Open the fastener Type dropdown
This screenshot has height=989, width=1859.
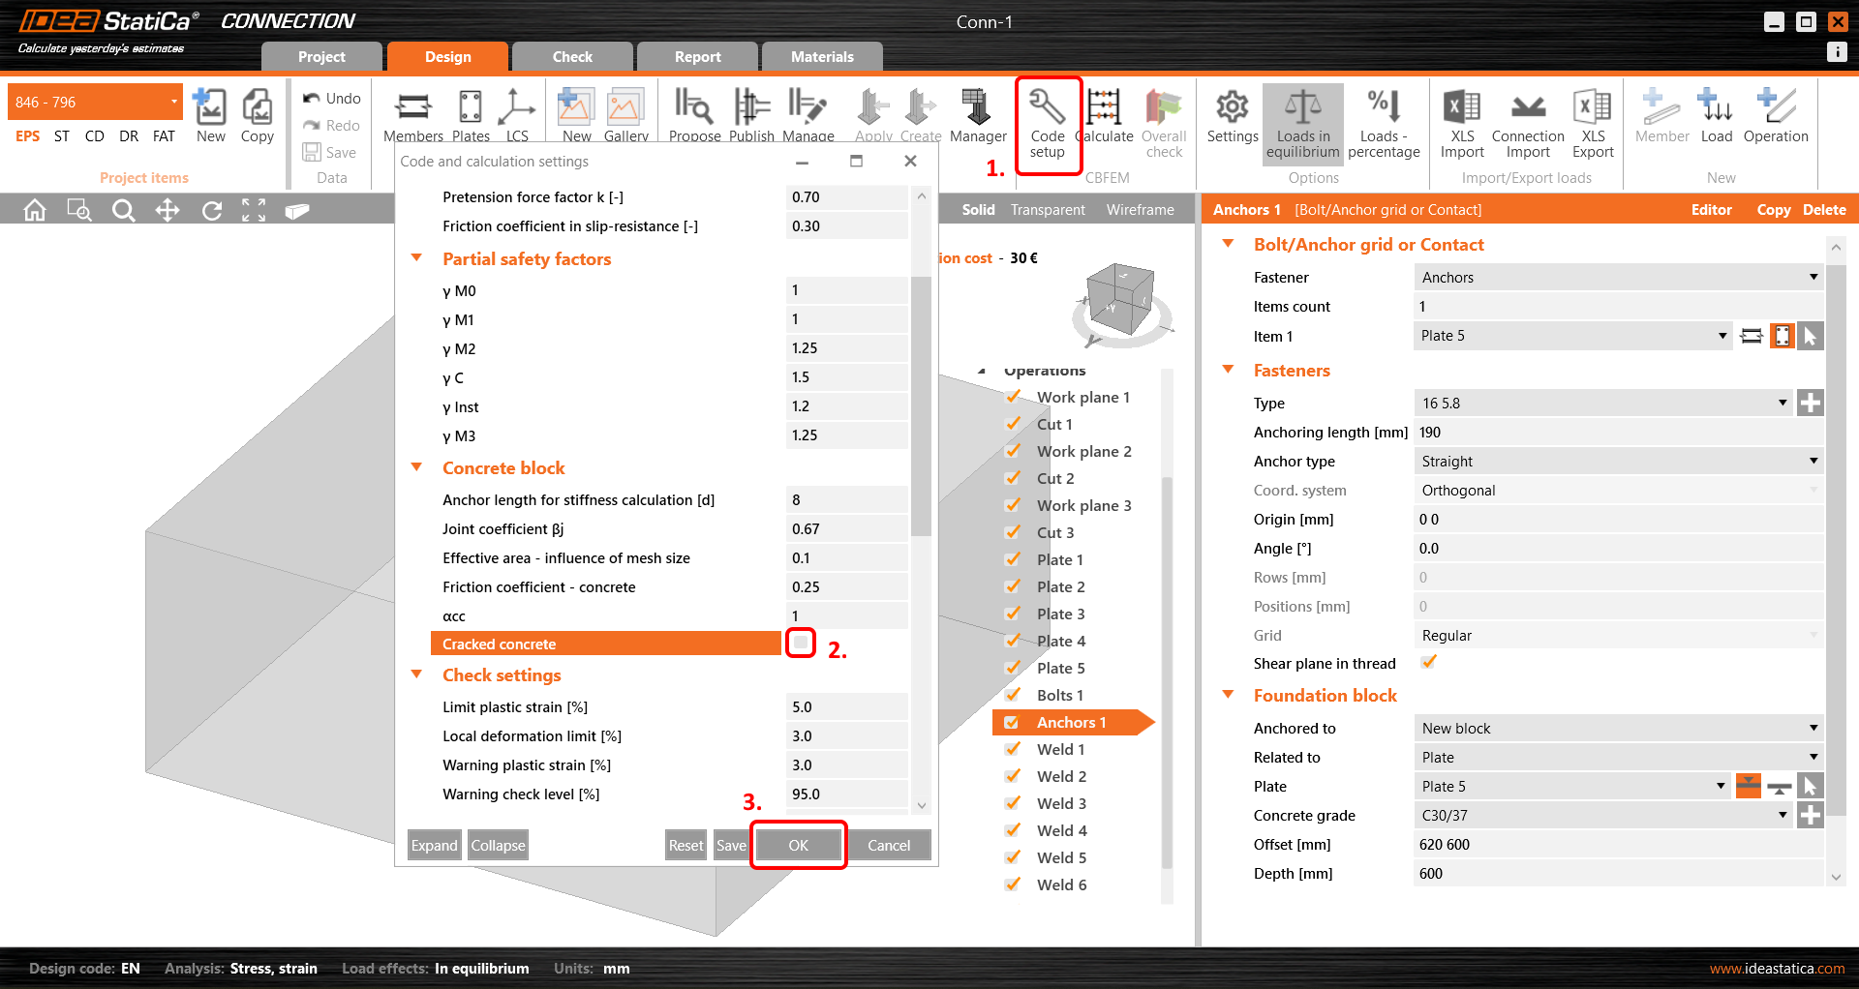(x=1603, y=404)
